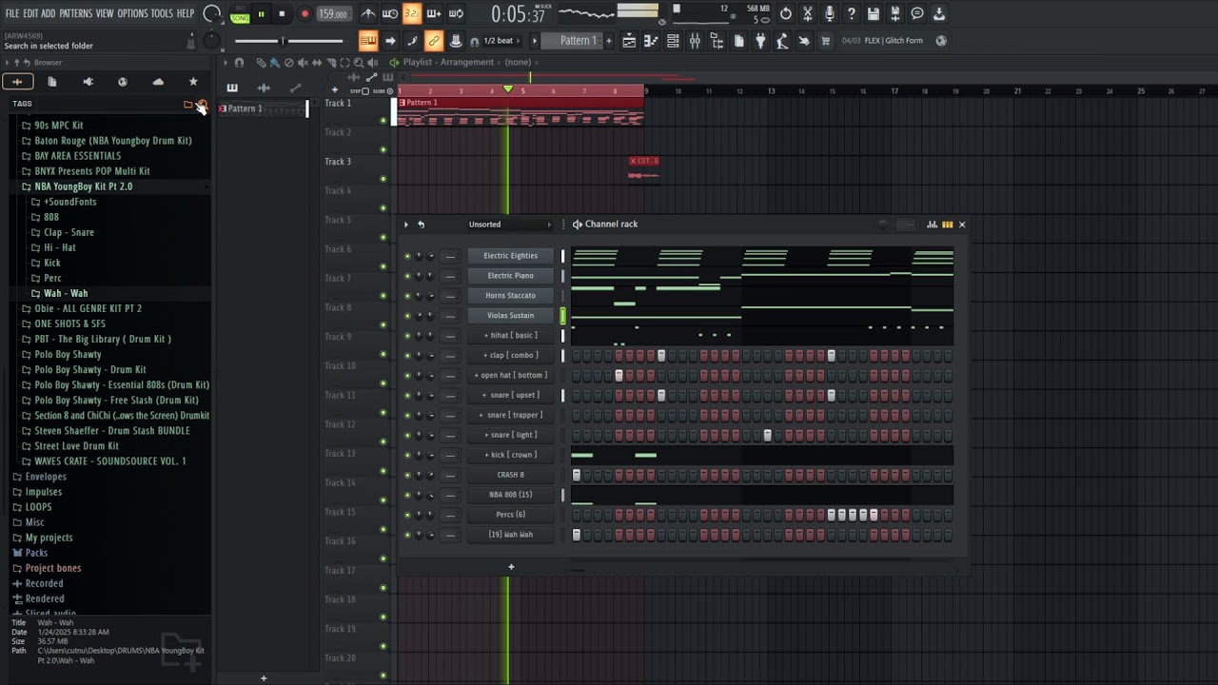Click the NBA 808 (15) channel button
Screen dimensions: 1218x685
pyautogui.click(x=511, y=495)
